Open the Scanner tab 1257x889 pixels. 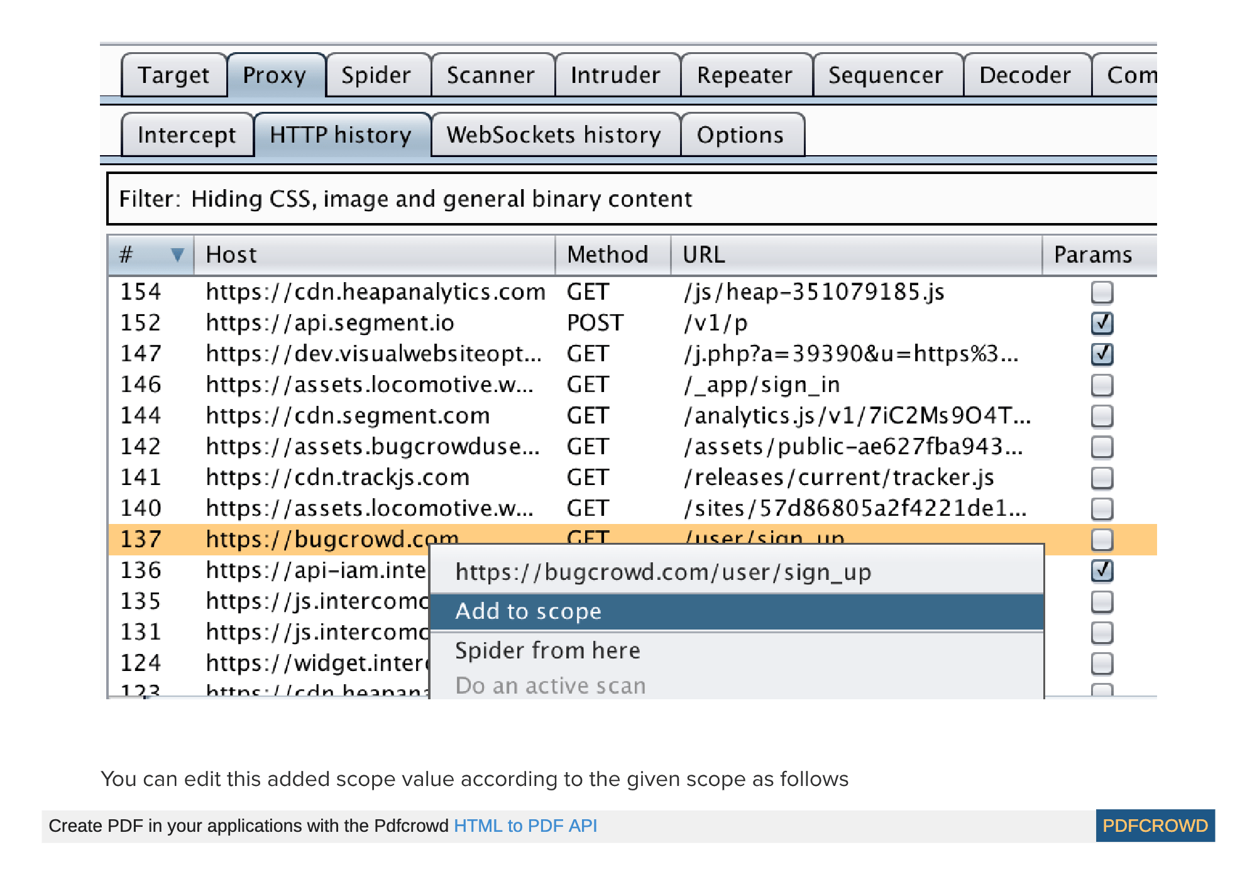(x=490, y=75)
